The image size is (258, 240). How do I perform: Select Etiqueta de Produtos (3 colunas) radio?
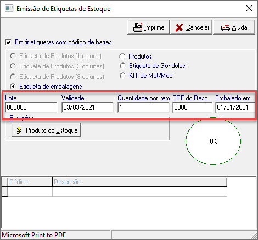(x=13, y=66)
